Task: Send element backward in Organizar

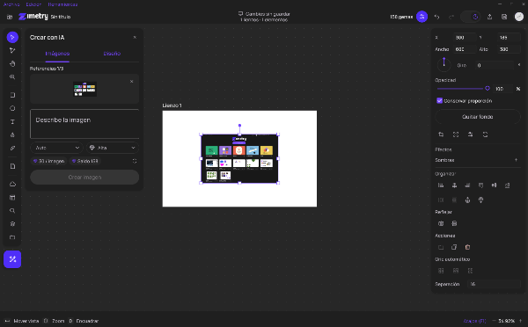Action: click(480, 200)
